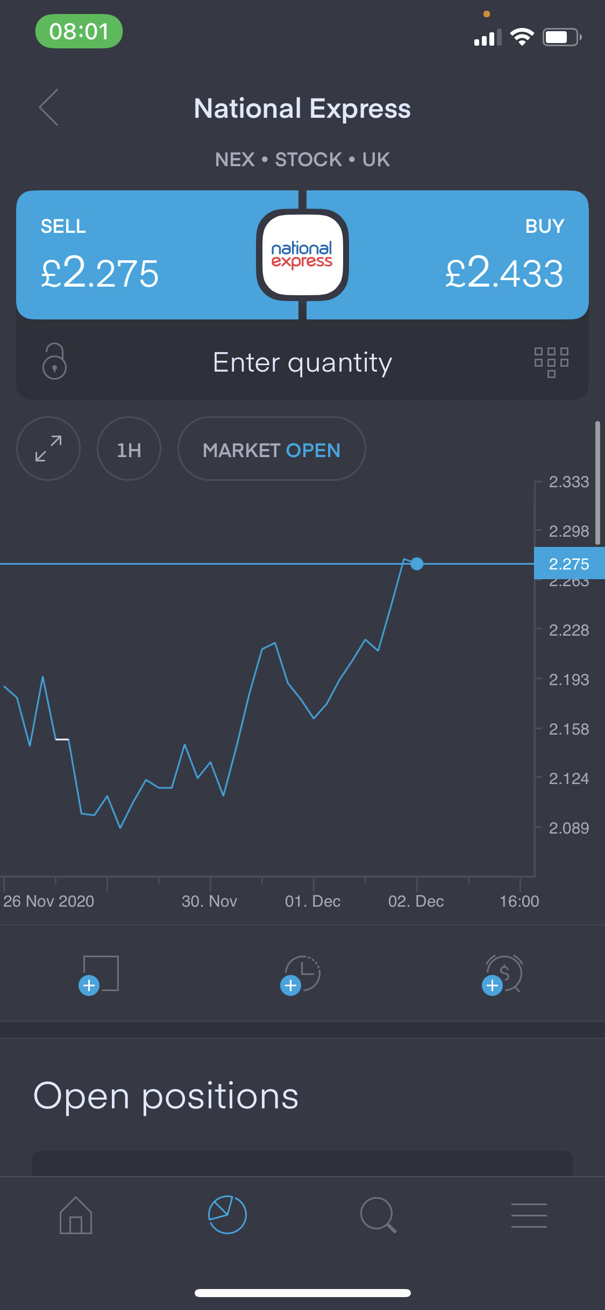This screenshot has width=605, height=1310.
Task: Expand chart to fullscreen
Action: (x=48, y=448)
